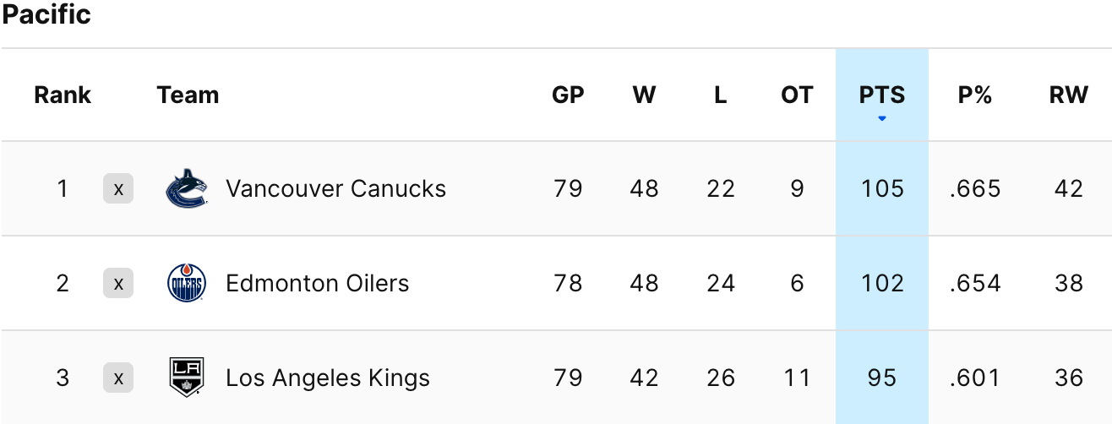The image size is (1112, 424).
Task: Open the Vancouver Canucks team link
Action: pos(335,188)
